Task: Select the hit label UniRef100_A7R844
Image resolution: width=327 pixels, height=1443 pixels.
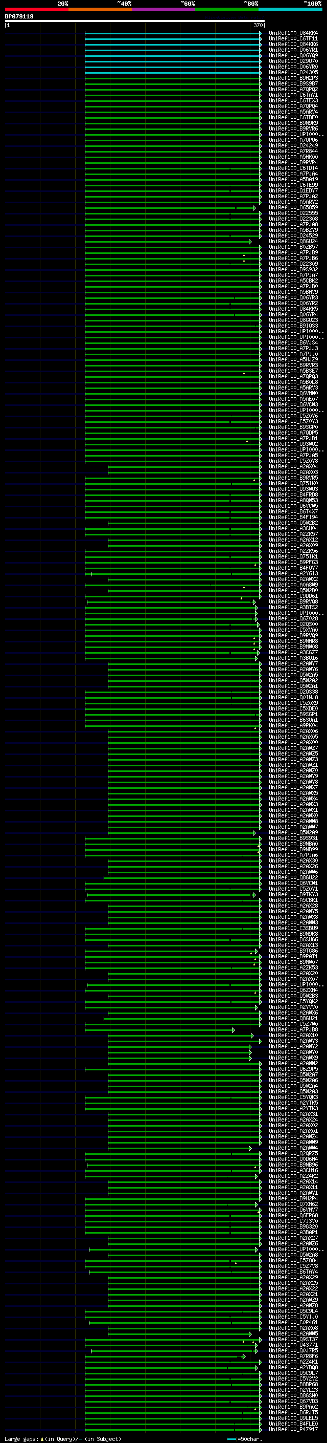Action: [x=293, y=151]
